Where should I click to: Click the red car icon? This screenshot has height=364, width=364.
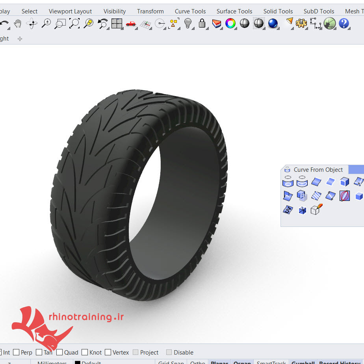pyautogui.click(x=131, y=24)
